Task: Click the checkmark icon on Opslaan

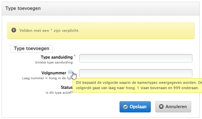Action: coord(125,107)
